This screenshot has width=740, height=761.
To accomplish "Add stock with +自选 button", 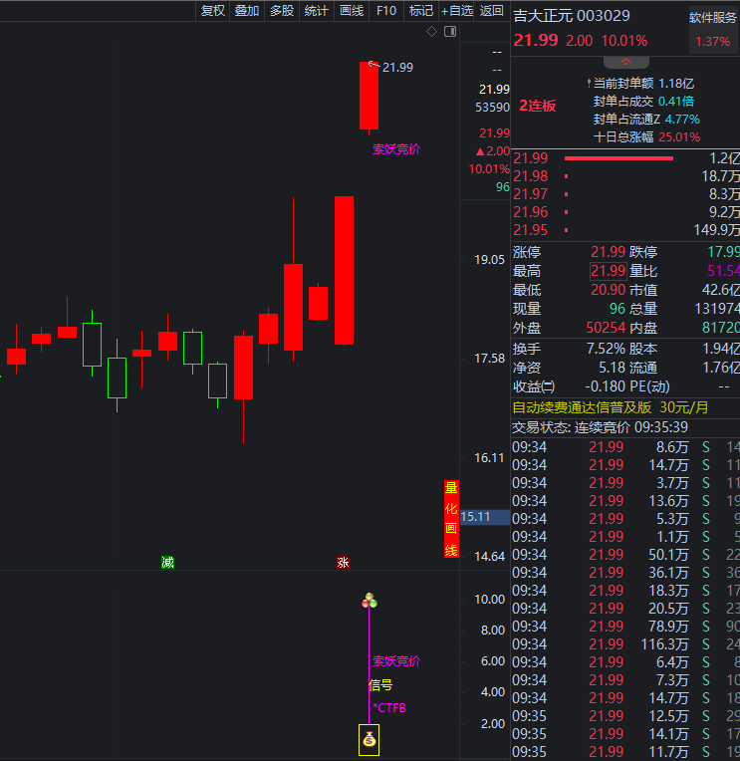I will pos(456,11).
